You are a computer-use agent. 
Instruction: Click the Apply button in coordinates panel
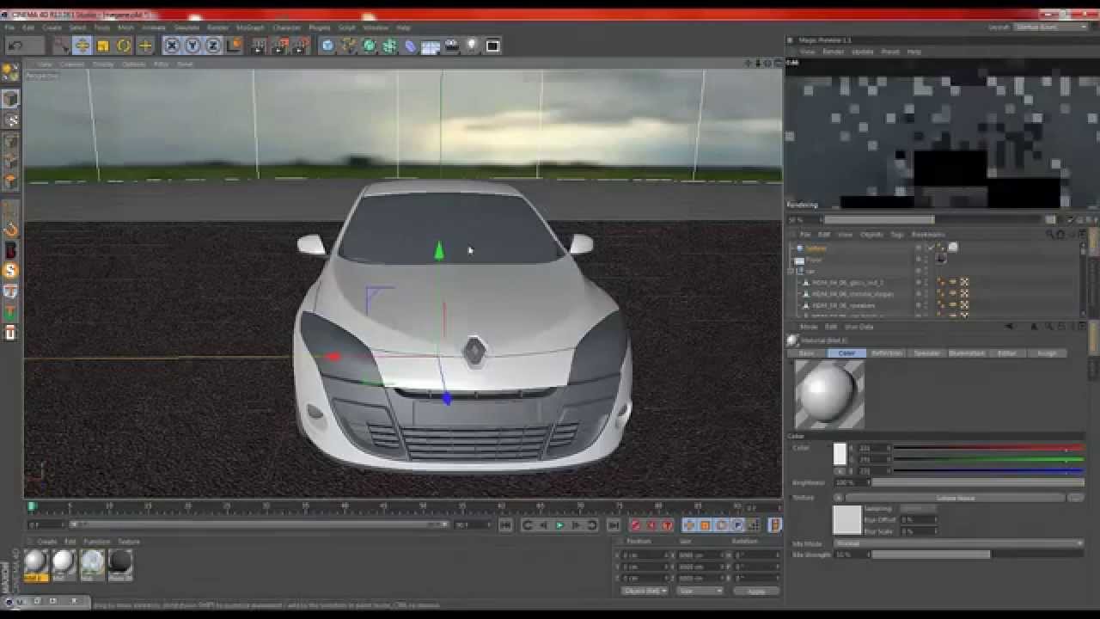pos(756,591)
